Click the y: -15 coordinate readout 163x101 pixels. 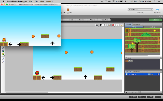point(142,97)
